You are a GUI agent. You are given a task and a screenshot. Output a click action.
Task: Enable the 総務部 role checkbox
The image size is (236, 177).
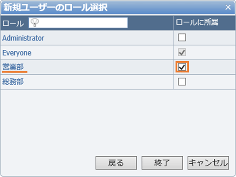[x=182, y=82]
